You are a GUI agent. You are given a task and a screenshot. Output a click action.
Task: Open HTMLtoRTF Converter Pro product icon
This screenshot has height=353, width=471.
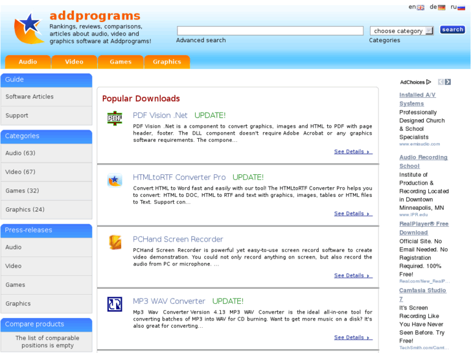pyautogui.click(x=115, y=180)
